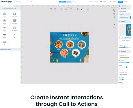The image size is (133, 108).
Task: Click the Preview button
Action: pyautogui.click(x=113, y=1)
